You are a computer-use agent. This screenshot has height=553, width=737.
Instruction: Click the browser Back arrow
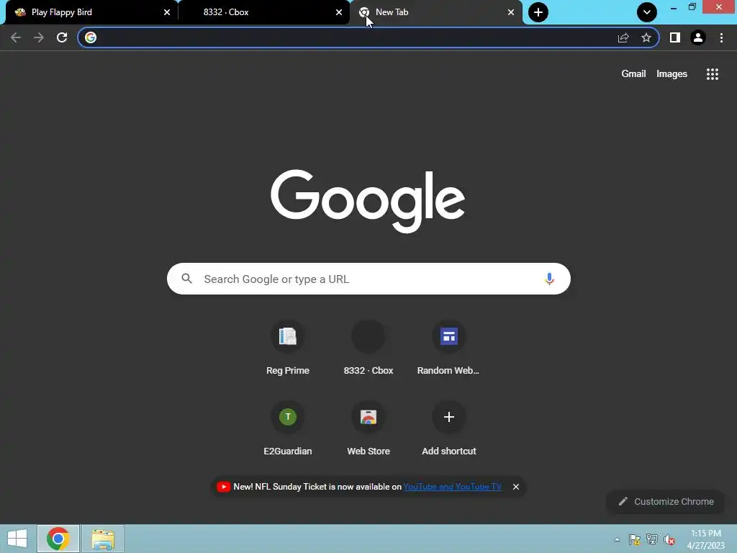[16, 37]
